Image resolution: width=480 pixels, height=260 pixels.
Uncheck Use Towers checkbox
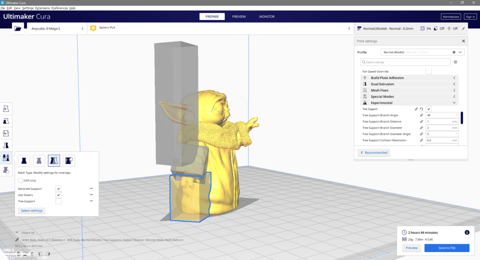coord(59,195)
